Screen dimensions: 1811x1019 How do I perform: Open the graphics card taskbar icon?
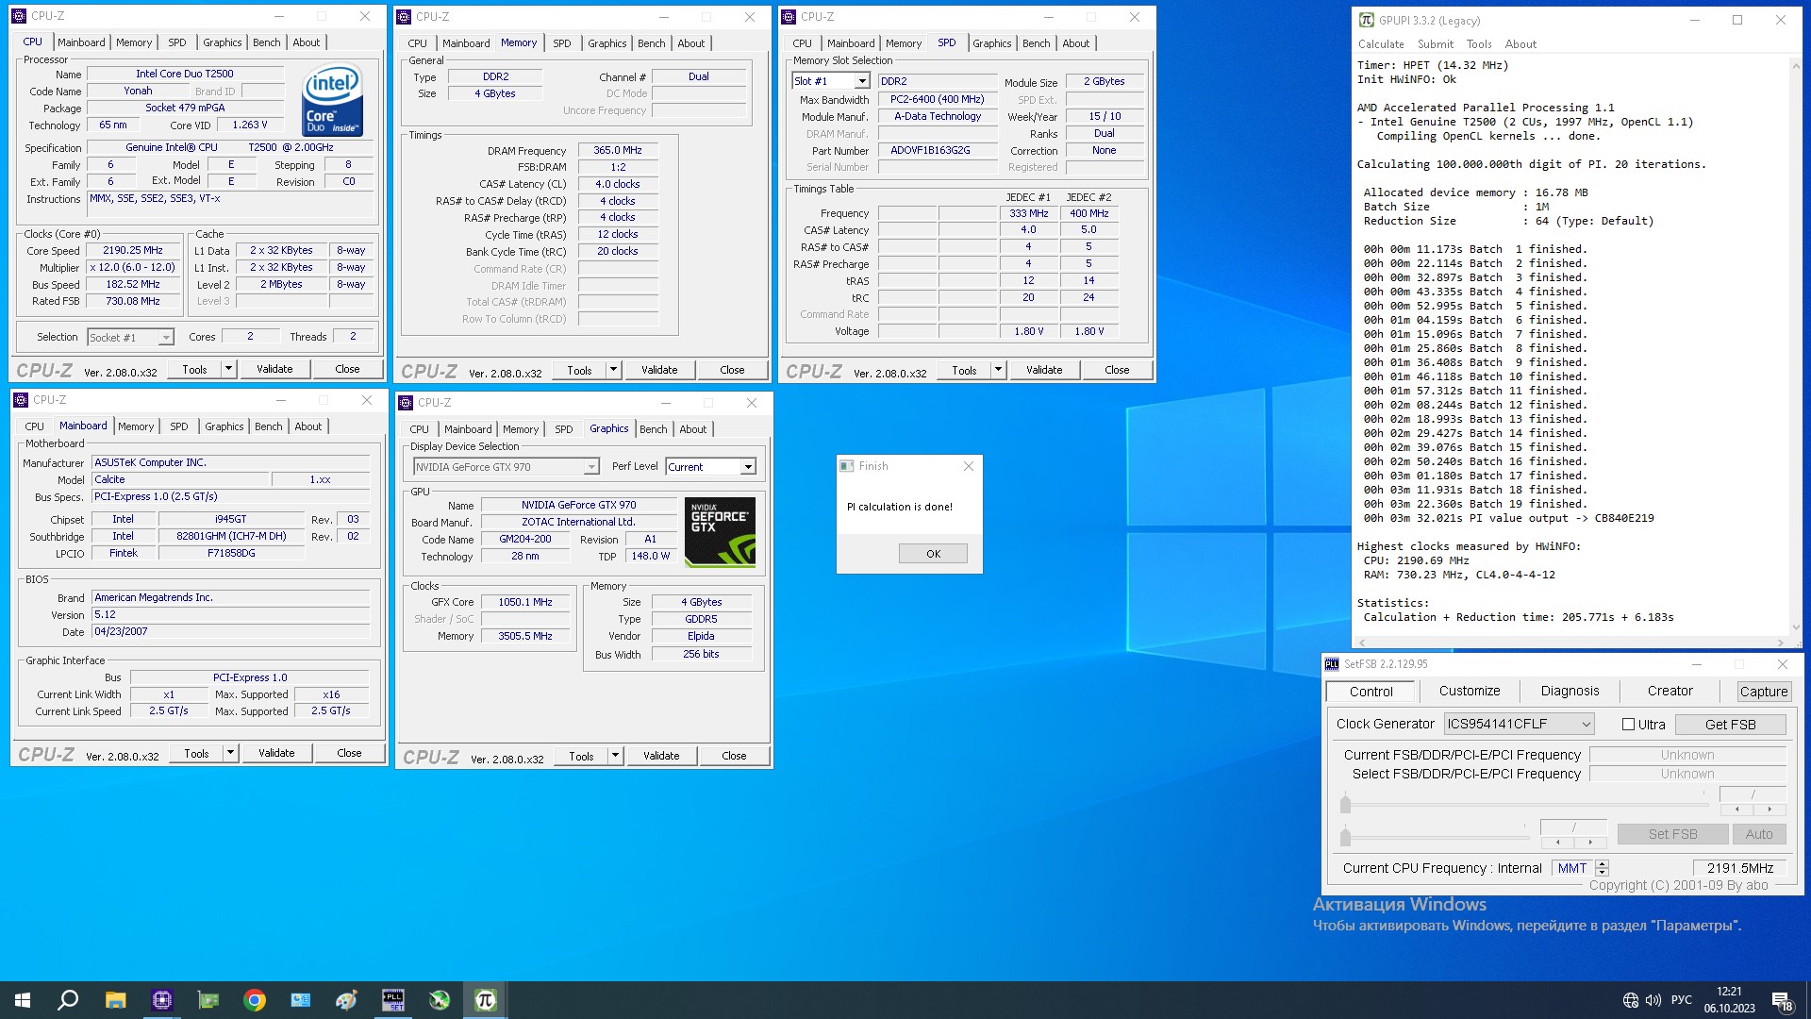coord(208,999)
